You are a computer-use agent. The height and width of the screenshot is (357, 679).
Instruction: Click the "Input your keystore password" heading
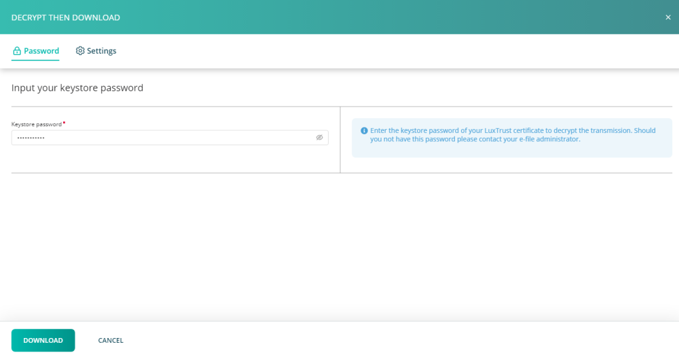77,88
